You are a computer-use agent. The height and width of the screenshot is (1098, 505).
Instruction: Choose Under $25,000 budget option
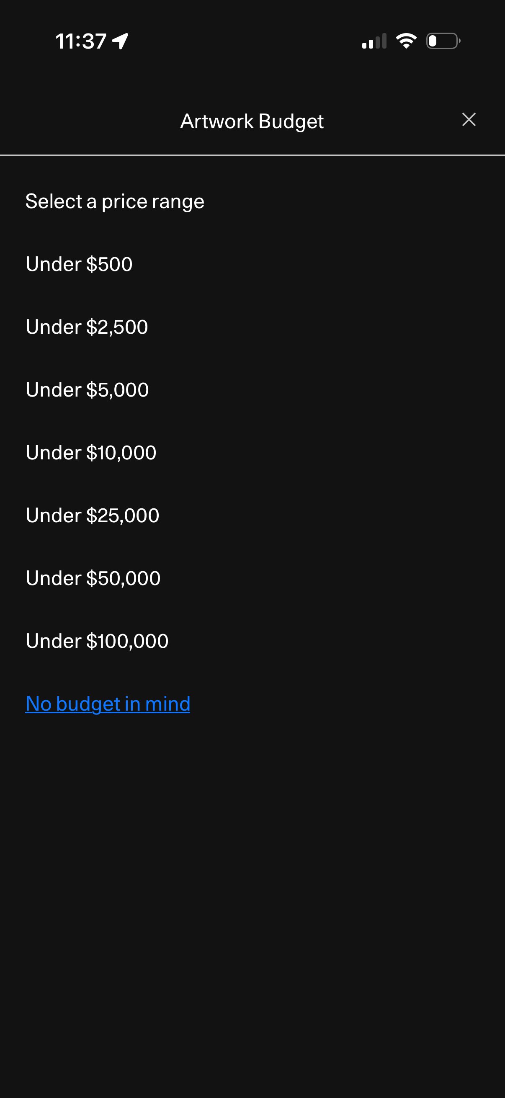point(93,515)
